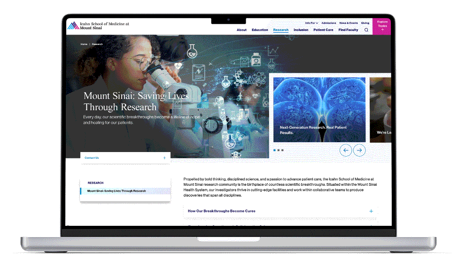This screenshot has height=278, width=467.
Task: Click the Admissions link
Action: [x=329, y=23]
